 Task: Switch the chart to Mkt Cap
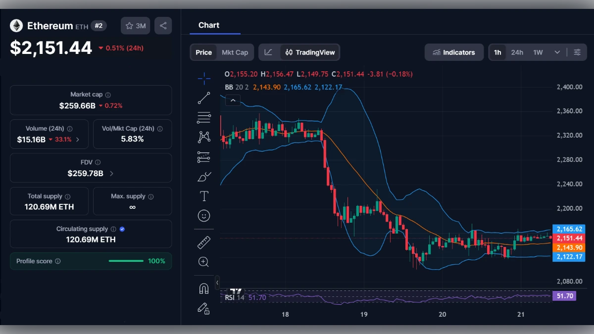pyautogui.click(x=235, y=52)
